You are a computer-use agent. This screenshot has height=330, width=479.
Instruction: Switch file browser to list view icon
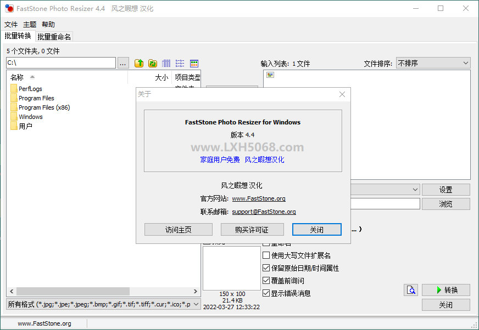180,63
